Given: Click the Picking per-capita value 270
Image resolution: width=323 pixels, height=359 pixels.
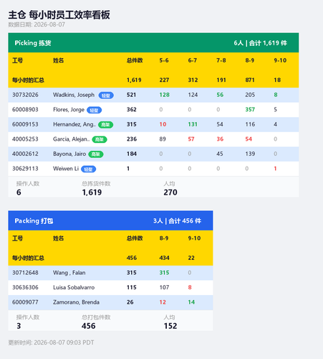Looking at the screenshot, I should point(170,192).
